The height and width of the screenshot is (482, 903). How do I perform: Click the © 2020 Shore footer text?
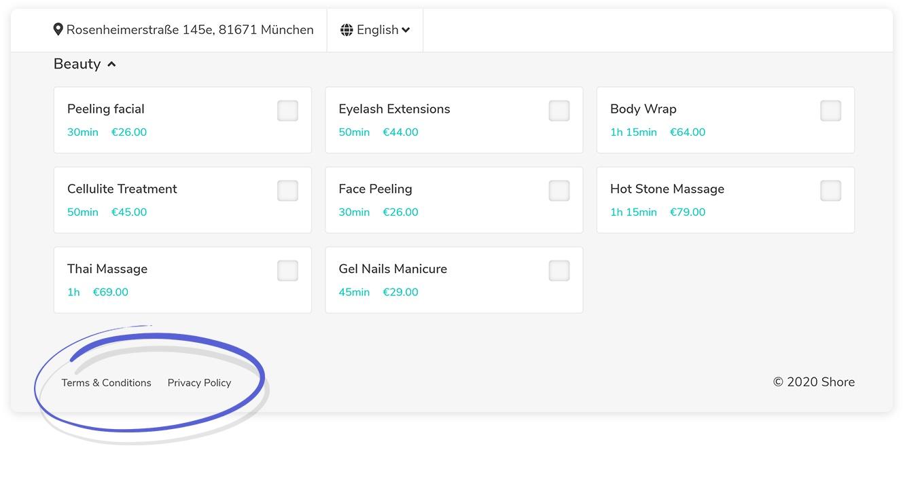(813, 382)
